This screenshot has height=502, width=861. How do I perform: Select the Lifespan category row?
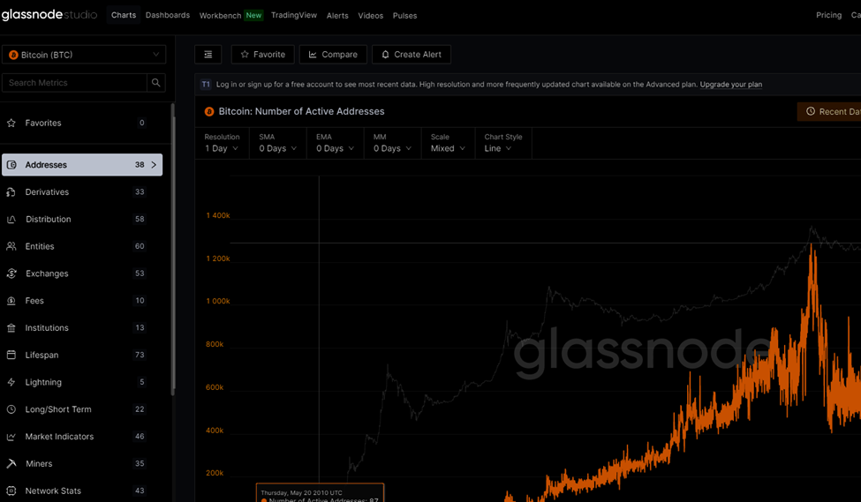[82, 355]
